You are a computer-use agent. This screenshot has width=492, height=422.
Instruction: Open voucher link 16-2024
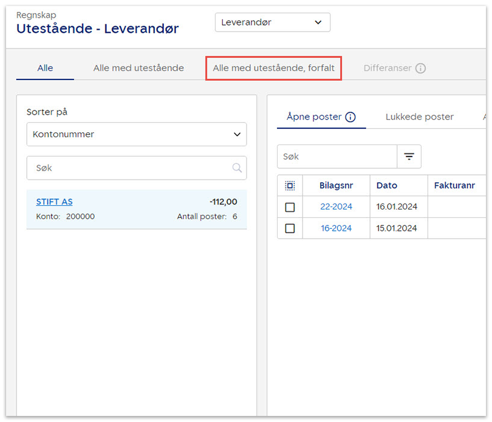tap(336, 228)
